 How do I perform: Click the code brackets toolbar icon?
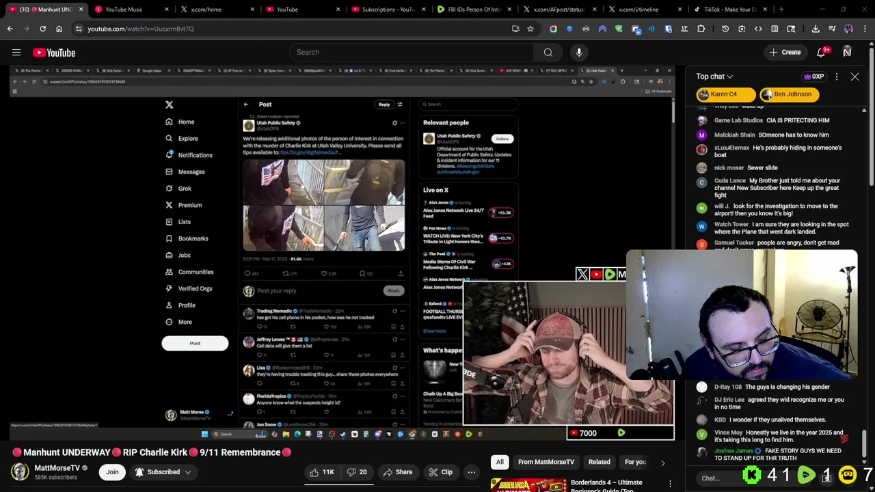tap(758, 29)
